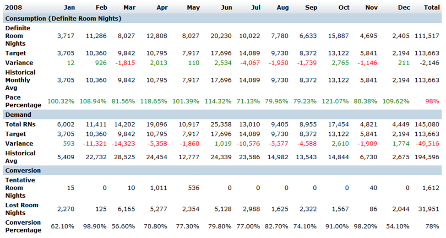The height and width of the screenshot is (238, 446).
Task: Click the 121.07% pace percentage
Action: point(335,101)
